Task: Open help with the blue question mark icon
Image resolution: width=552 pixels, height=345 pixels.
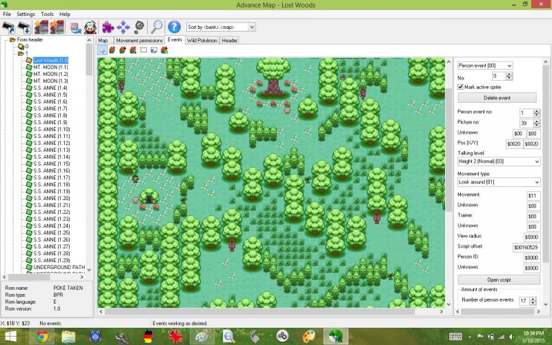Action: coord(174,27)
